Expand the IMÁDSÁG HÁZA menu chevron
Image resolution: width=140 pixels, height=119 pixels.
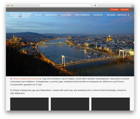tap(59, 15)
